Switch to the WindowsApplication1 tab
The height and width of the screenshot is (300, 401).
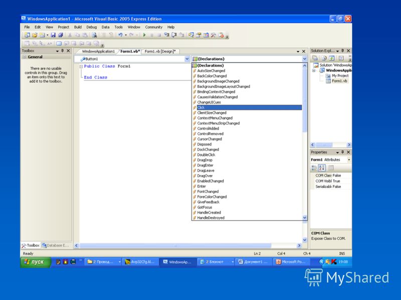98,51
